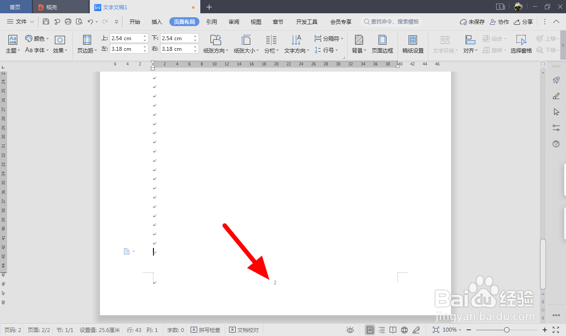Click 稿纸设置 manuscript paper settings
The image size is (566, 336).
pyautogui.click(x=413, y=45)
